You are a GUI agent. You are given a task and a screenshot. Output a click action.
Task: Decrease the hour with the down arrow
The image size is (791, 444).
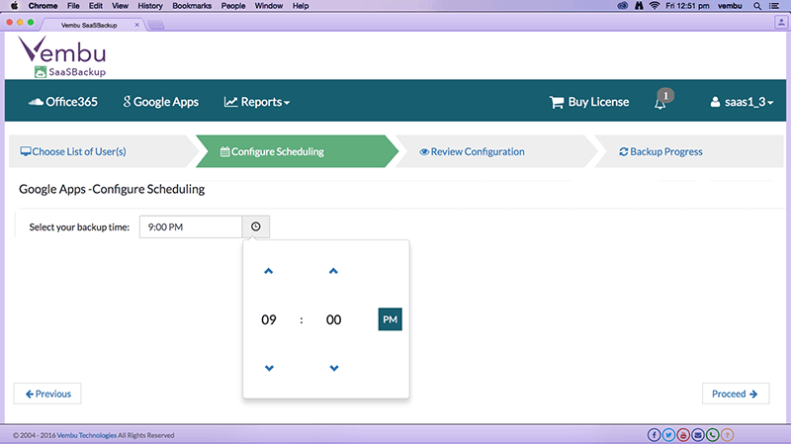269,368
